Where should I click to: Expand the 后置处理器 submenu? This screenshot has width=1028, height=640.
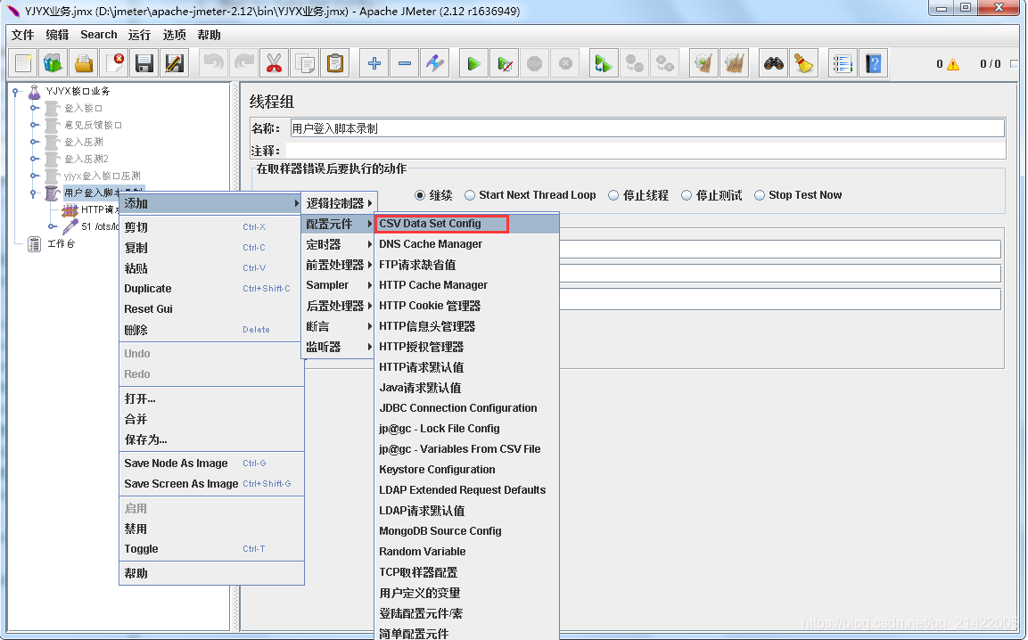338,306
